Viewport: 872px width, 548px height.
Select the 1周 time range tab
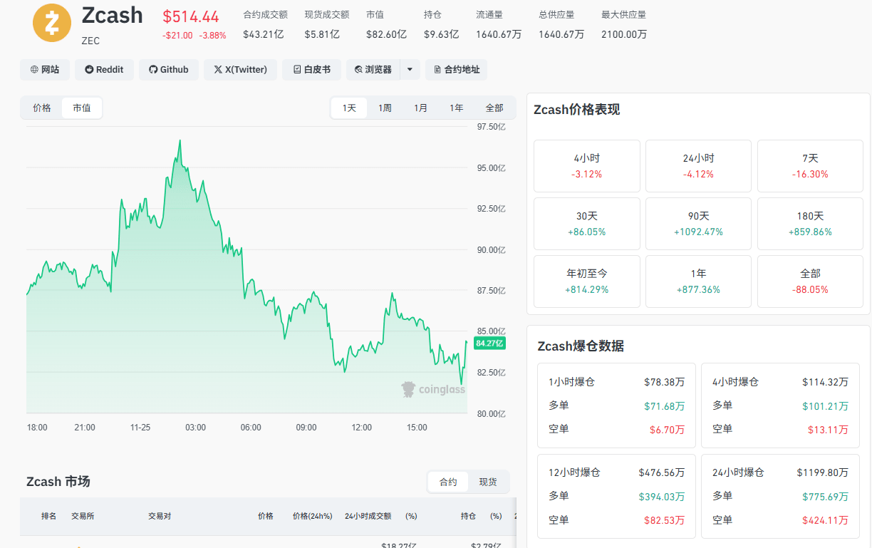click(x=385, y=108)
